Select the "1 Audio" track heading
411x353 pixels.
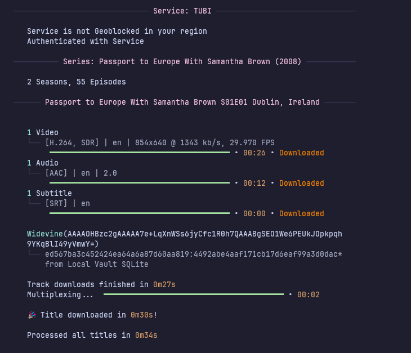(43, 163)
